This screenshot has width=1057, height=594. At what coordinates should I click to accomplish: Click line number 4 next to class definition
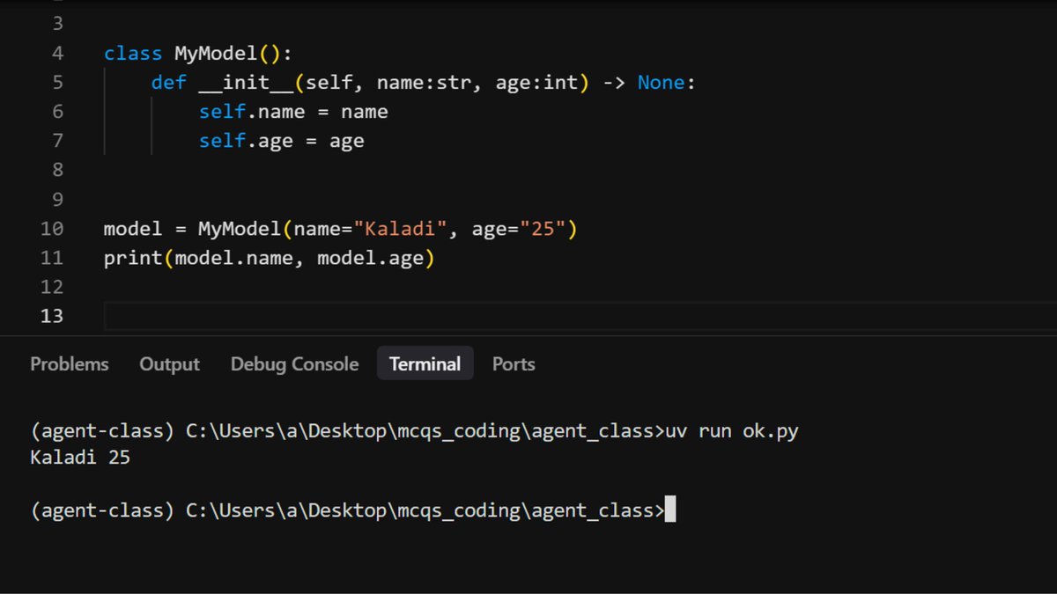point(57,53)
